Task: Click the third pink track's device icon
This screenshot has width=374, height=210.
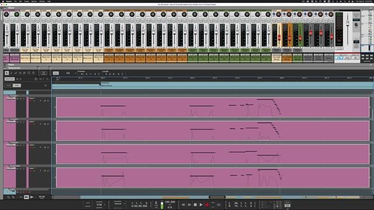Action: [11, 145]
